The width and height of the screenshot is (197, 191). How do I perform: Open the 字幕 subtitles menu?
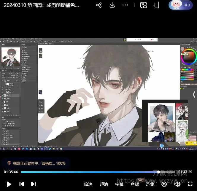[x=119, y=184]
